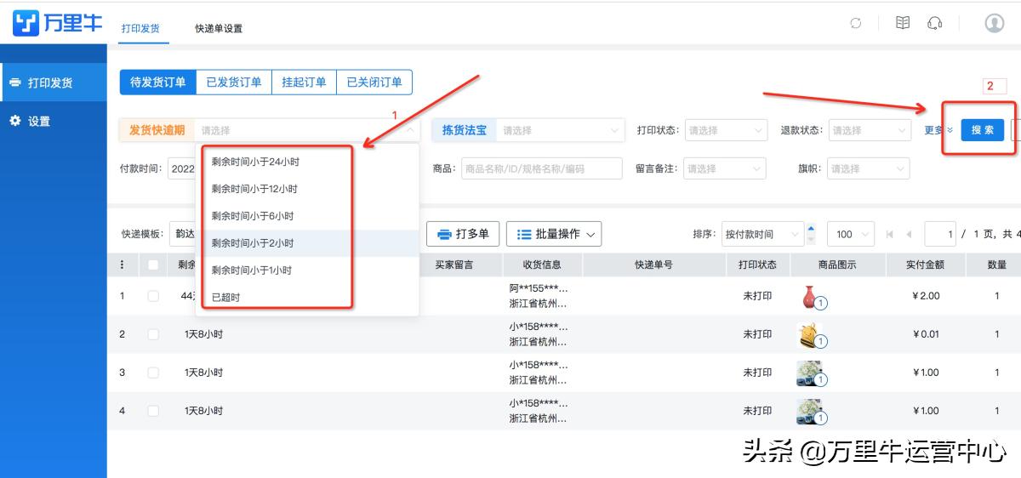Open the 发货快递期 dropdown
This screenshot has height=478, width=1021.
click(308, 130)
